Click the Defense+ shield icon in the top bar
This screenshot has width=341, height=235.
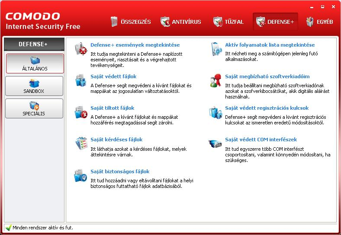(x=261, y=22)
